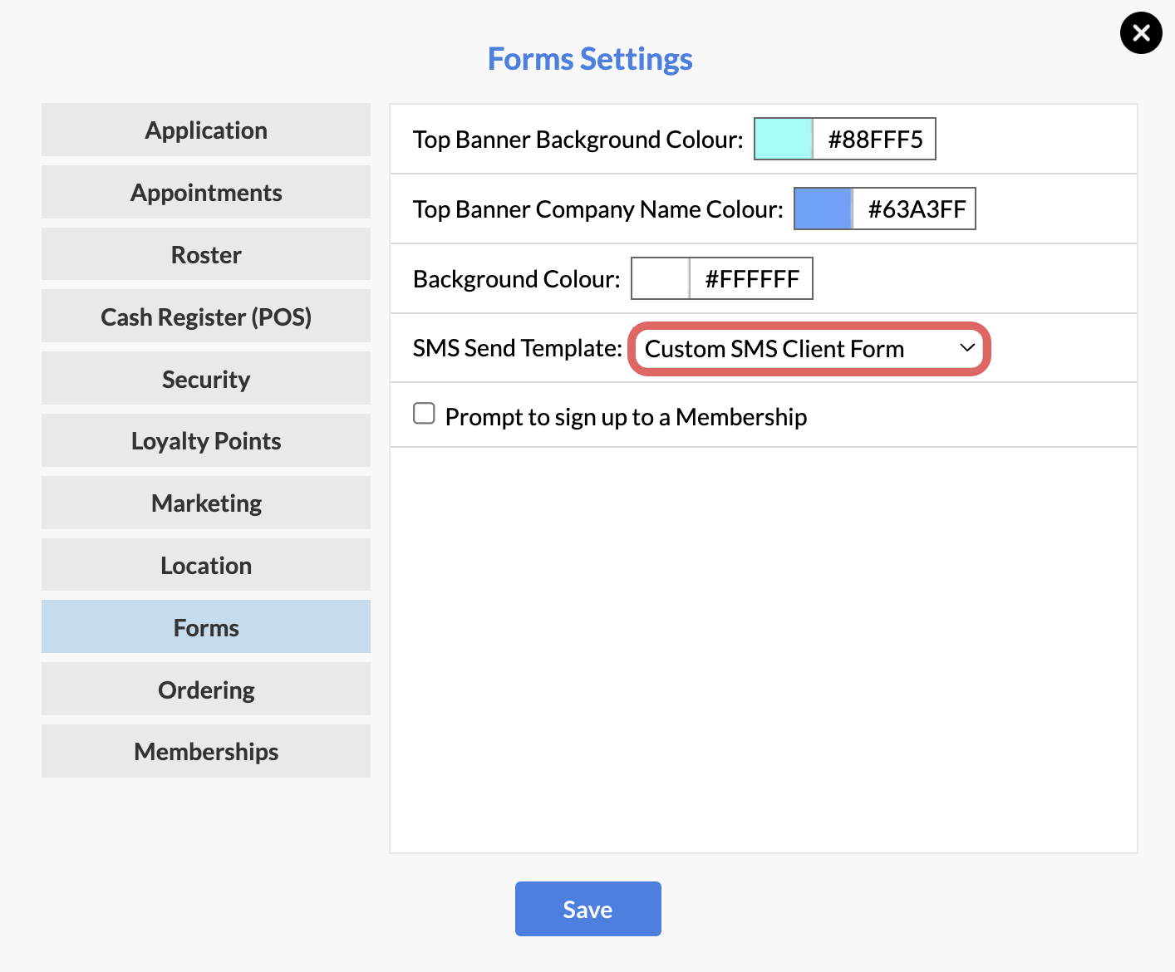View Loyalty Points settings
Viewport: 1175px width, 972px height.
coord(205,440)
